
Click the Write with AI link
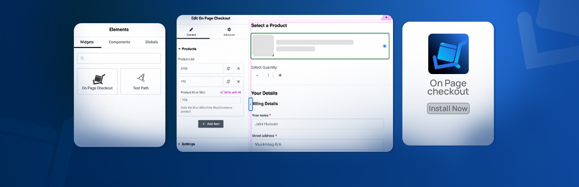[x=231, y=92]
